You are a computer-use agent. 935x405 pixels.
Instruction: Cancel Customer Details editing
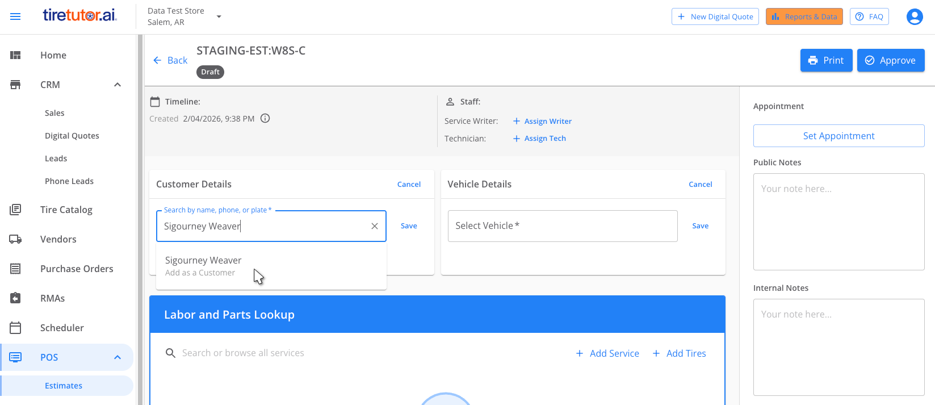[409, 184]
